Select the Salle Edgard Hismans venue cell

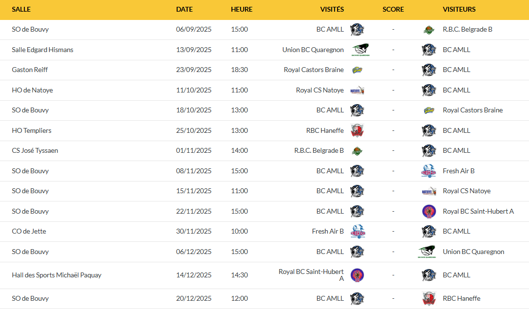42,50
